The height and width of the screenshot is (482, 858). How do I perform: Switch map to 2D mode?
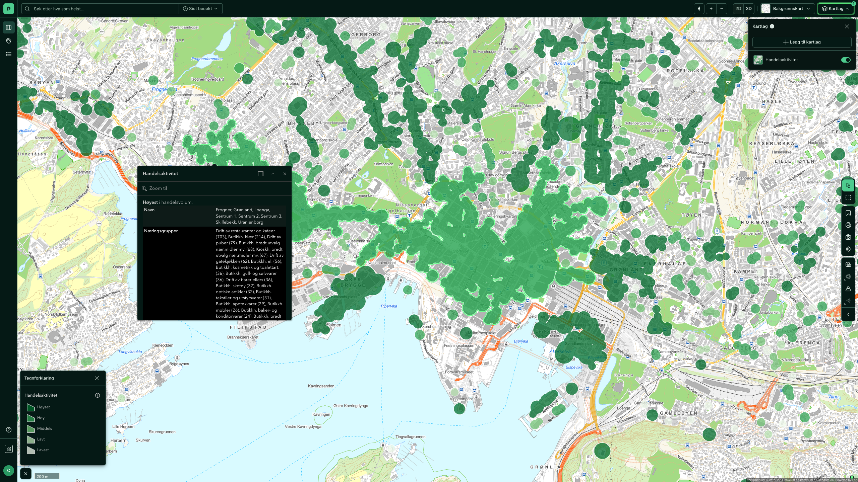click(x=738, y=9)
